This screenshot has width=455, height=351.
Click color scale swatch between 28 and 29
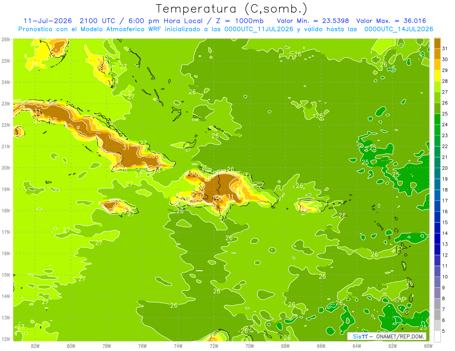pyautogui.click(x=438, y=76)
